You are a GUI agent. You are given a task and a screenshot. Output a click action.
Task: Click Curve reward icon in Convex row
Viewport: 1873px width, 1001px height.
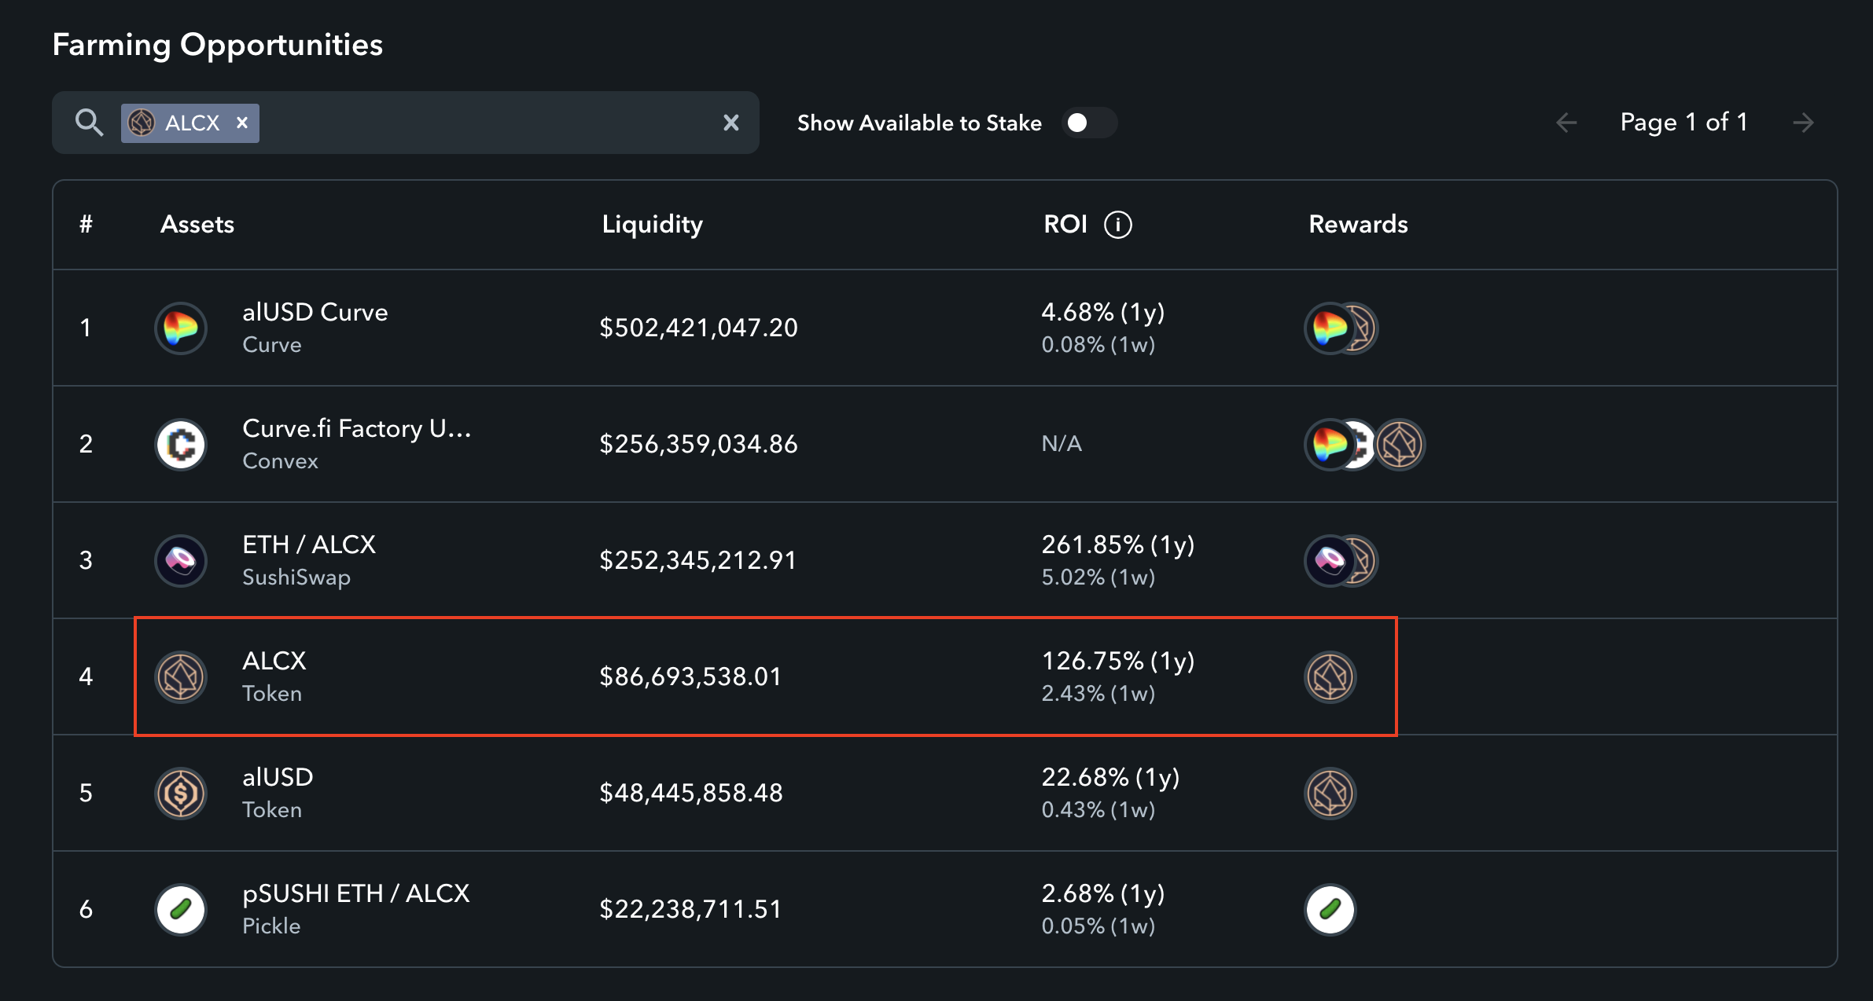click(x=1330, y=444)
